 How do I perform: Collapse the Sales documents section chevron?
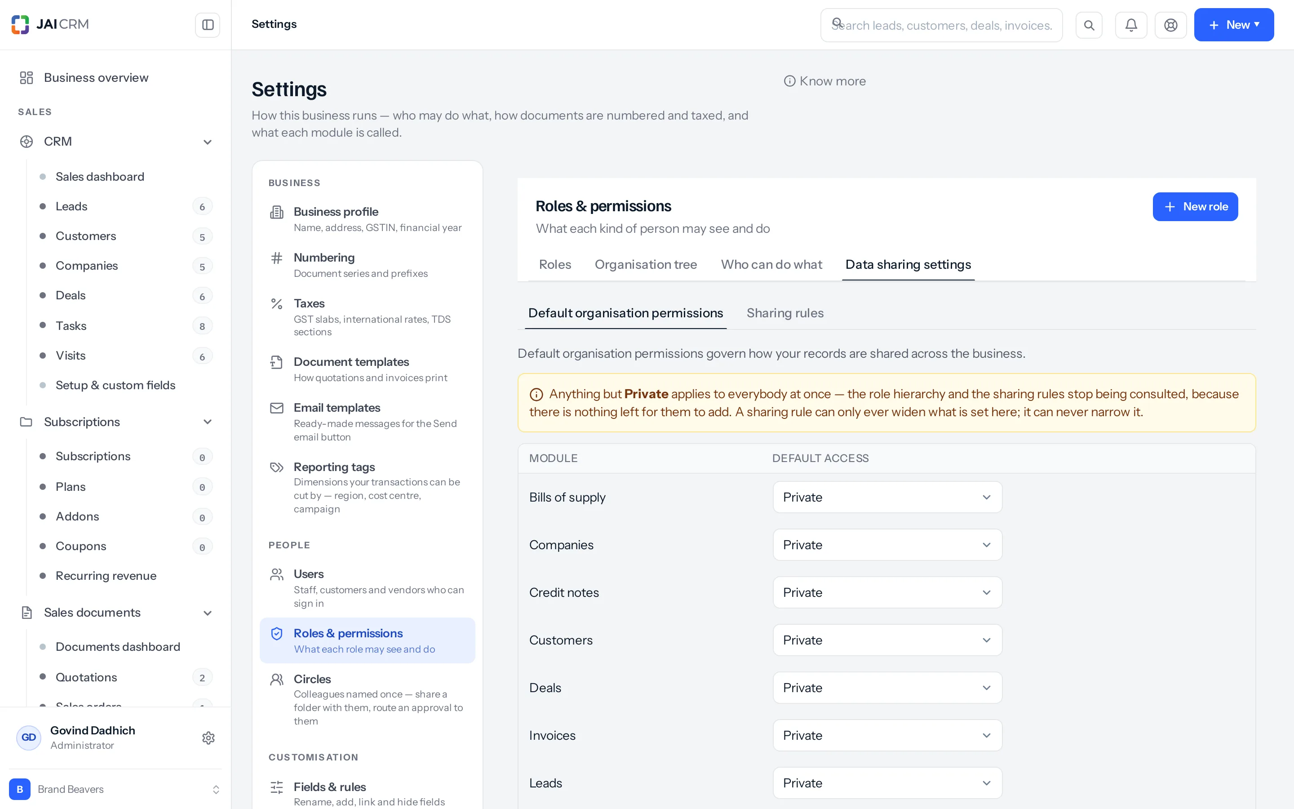click(208, 613)
